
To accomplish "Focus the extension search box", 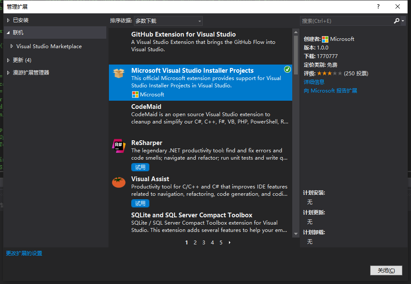I will (x=346, y=21).
